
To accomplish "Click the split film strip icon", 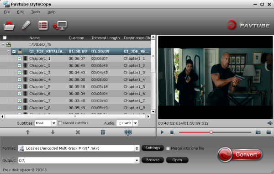I will click(x=128, y=132).
